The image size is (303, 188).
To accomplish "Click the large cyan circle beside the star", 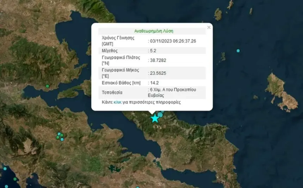I will tap(160, 114).
